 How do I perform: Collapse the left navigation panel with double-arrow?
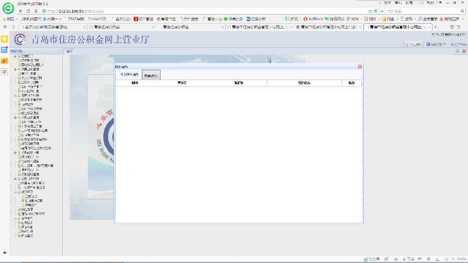[59, 51]
